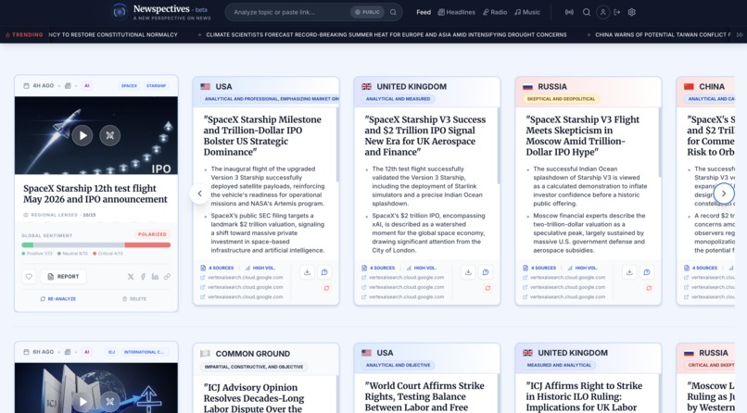Screen dimensions: 747x413
Task: Click the AI badge on the SpaceX card
Action: 87,85
